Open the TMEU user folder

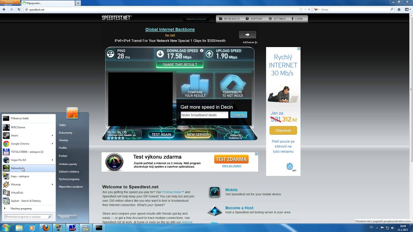(62, 125)
